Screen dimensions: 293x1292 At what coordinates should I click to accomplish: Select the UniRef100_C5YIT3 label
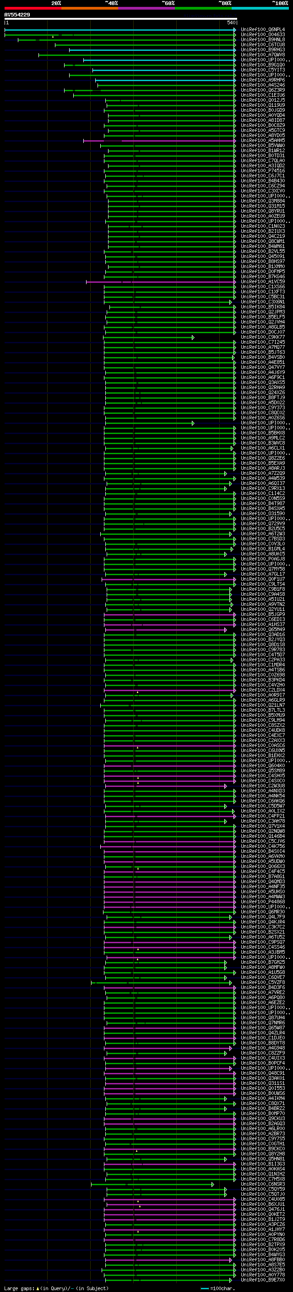point(262,70)
